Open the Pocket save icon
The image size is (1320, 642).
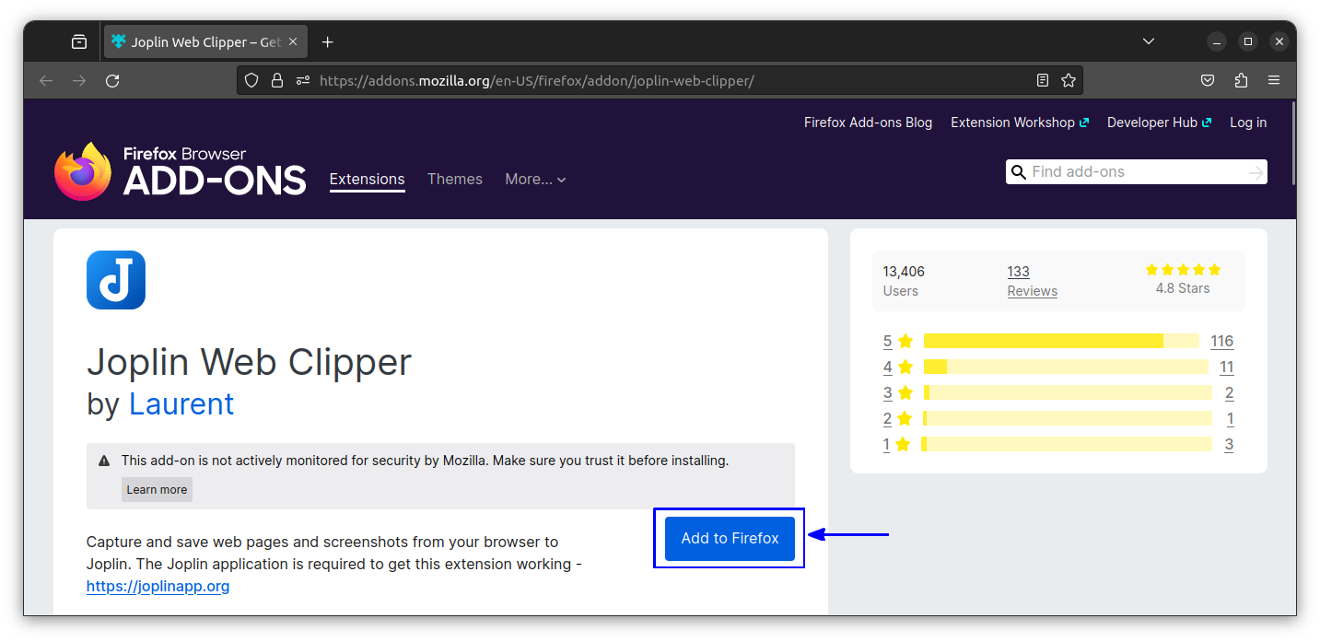(1208, 81)
